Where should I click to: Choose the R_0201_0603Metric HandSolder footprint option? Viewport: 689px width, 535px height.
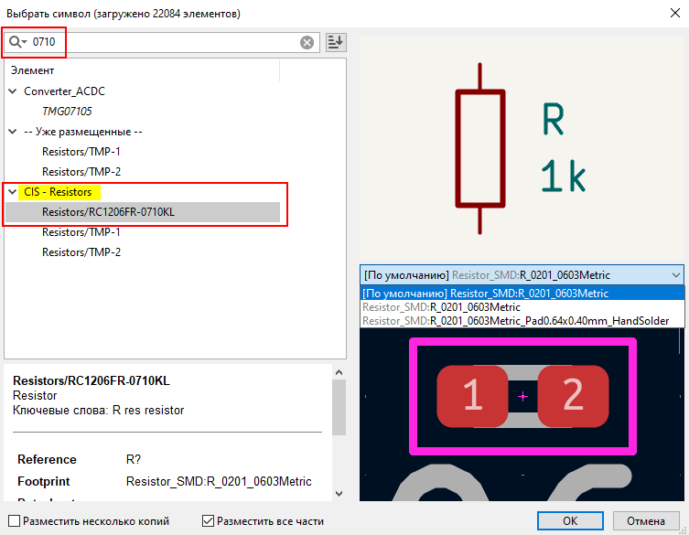pyautogui.click(x=516, y=321)
